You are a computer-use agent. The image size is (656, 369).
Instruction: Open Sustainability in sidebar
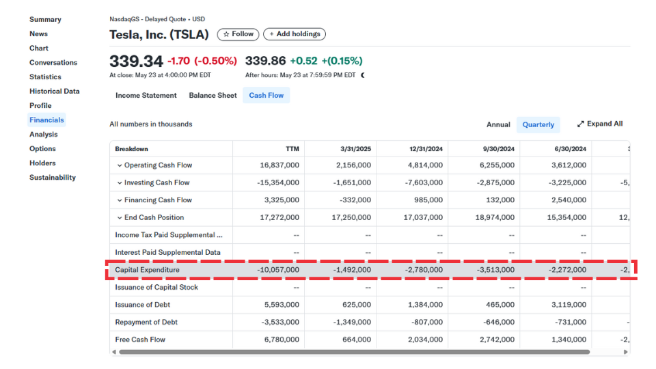coord(53,178)
